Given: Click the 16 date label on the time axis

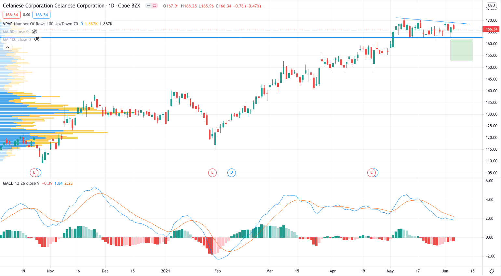Looking at the screenshot, I should (x=78, y=271).
